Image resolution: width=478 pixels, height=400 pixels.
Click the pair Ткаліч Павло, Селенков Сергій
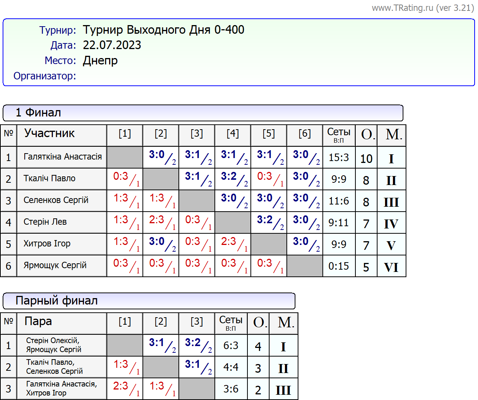pyautogui.click(x=54, y=367)
